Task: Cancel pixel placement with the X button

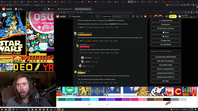Action: click(x=89, y=104)
